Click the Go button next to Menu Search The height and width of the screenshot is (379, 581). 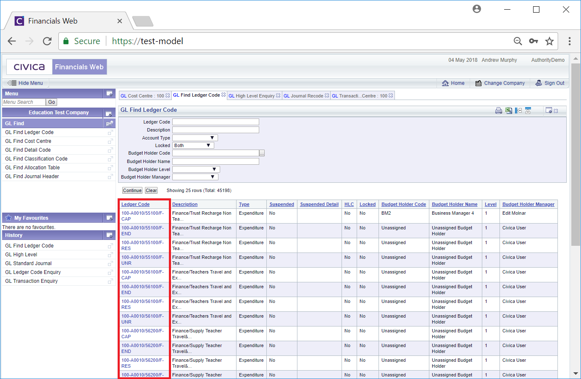(x=52, y=102)
